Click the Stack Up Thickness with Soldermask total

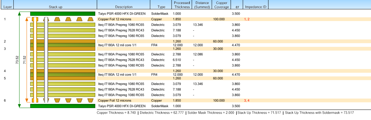point(319,113)
